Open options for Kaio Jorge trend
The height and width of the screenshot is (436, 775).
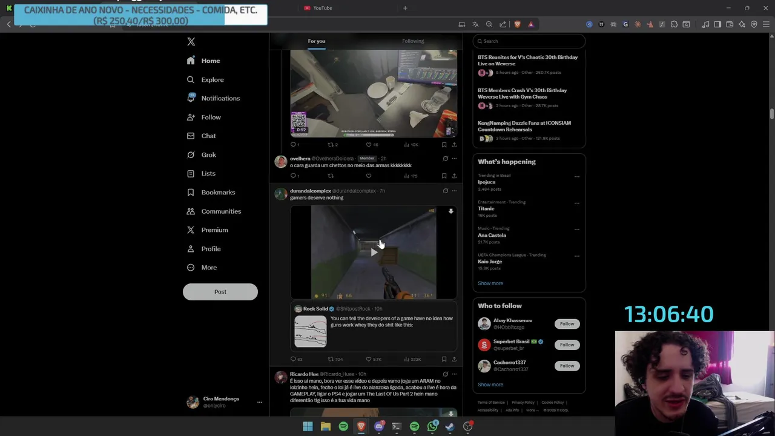(x=576, y=256)
